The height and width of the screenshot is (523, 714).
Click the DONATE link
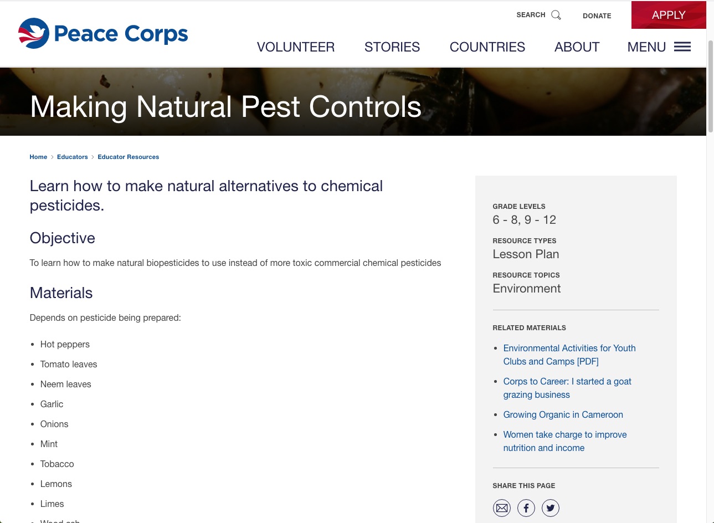click(x=597, y=16)
